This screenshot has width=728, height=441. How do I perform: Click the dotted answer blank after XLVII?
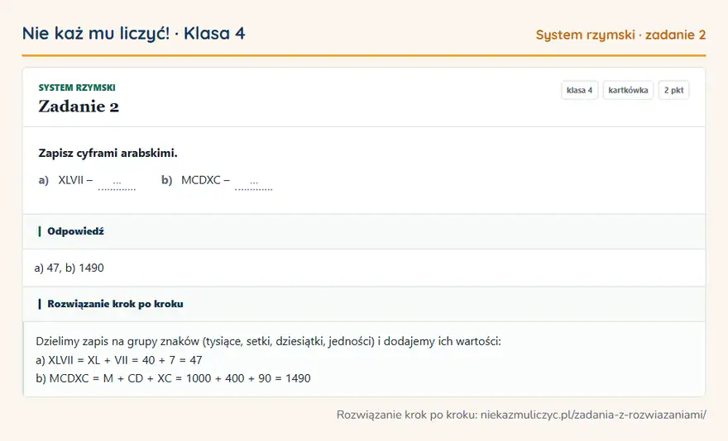tap(117, 183)
